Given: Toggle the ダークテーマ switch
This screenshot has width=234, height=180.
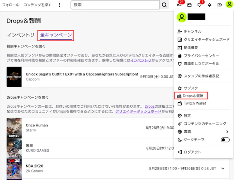Looking at the screenshot, I should coord(225,140).
